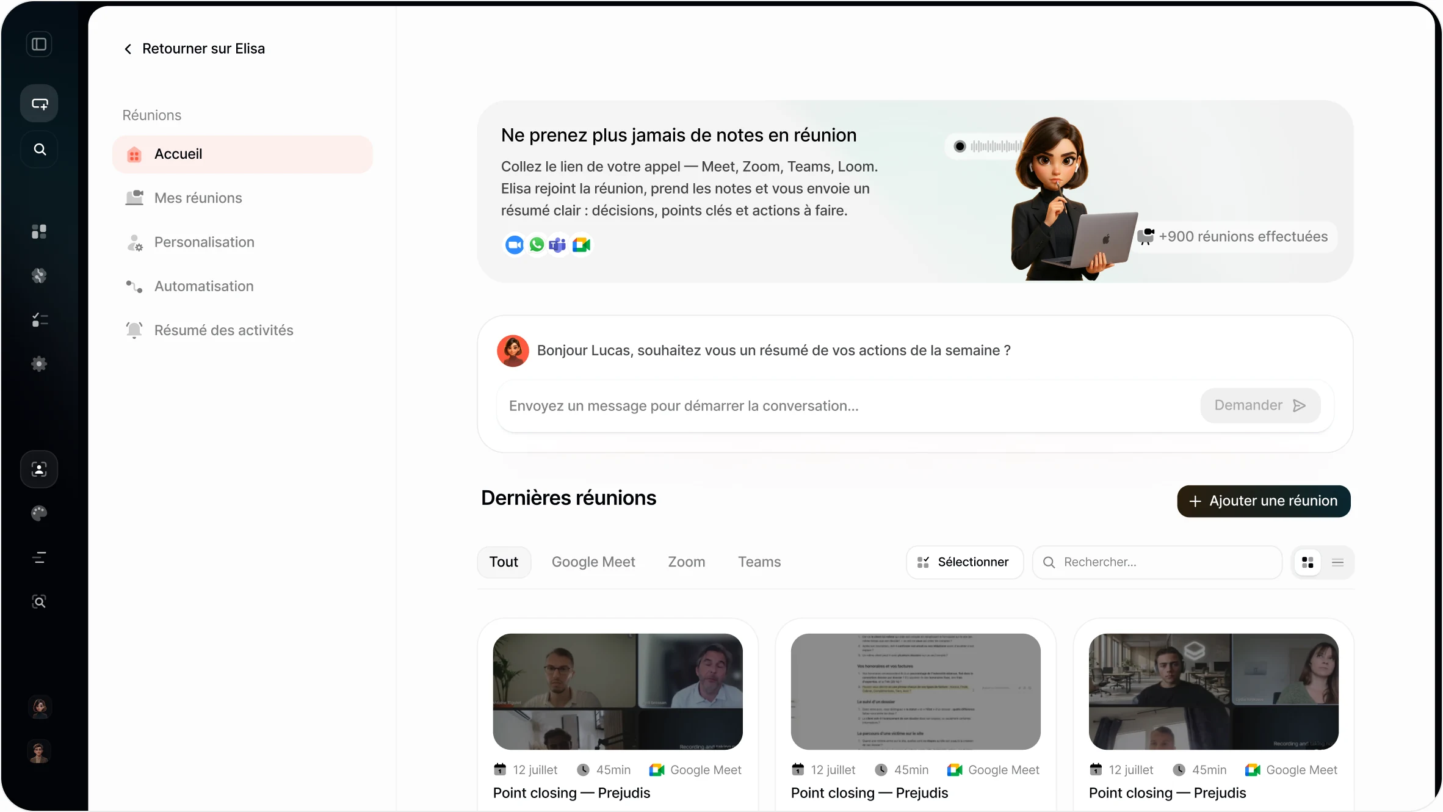Screen dimensions: 1443x812
Task: Open the task checklist icon in the dark sidebar
Action: 39,319
